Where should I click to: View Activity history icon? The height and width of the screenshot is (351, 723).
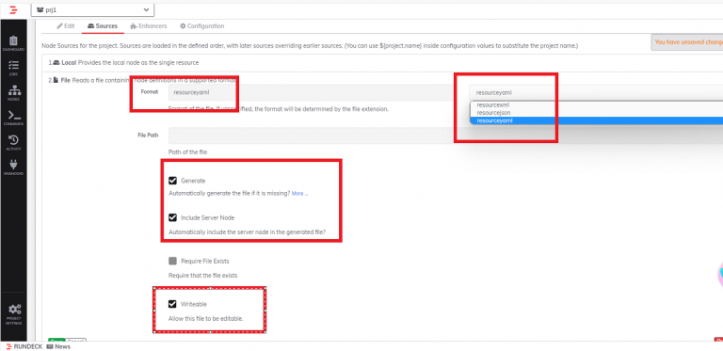pyautogui.click(x=13, y=142)
